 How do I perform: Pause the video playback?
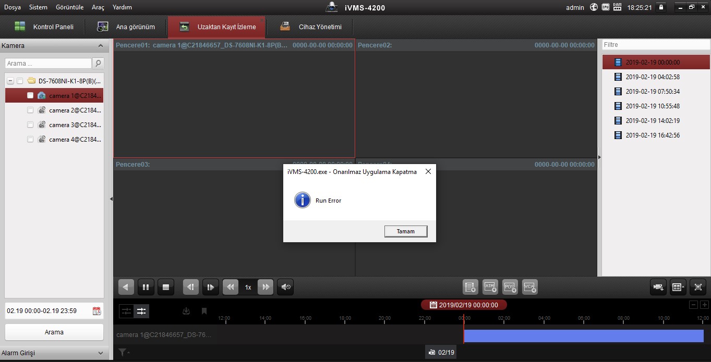(x=146, y=287)
